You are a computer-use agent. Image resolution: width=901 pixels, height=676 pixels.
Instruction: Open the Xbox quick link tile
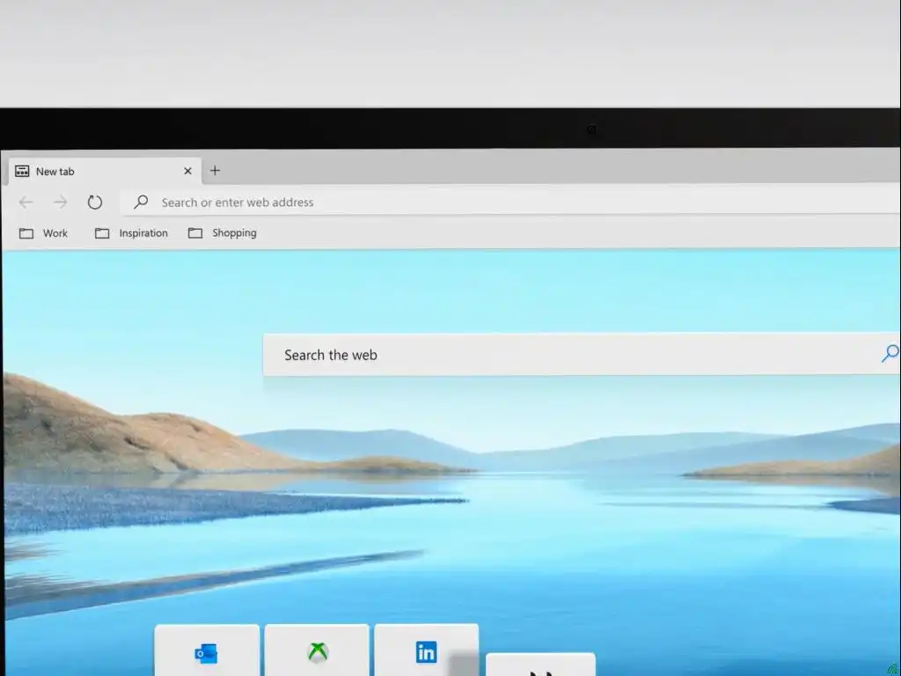tap(317, 650)
